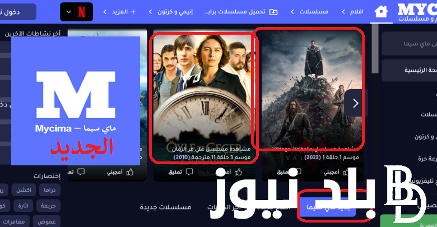Expand the إنيمي و كرتون menu
Screen dimensions: 437x227
tap(171, 12)
